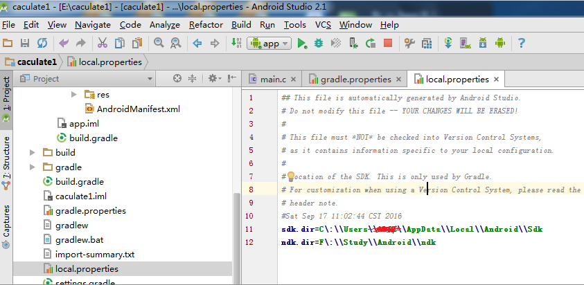584x285 pixels.
Task: Open the Project view selector dropdown
Action: click(87, 79)
